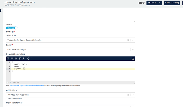Viewport: 183px width, 107px height.
Task: Click the Saved button
Action: [x=152, y=3]
